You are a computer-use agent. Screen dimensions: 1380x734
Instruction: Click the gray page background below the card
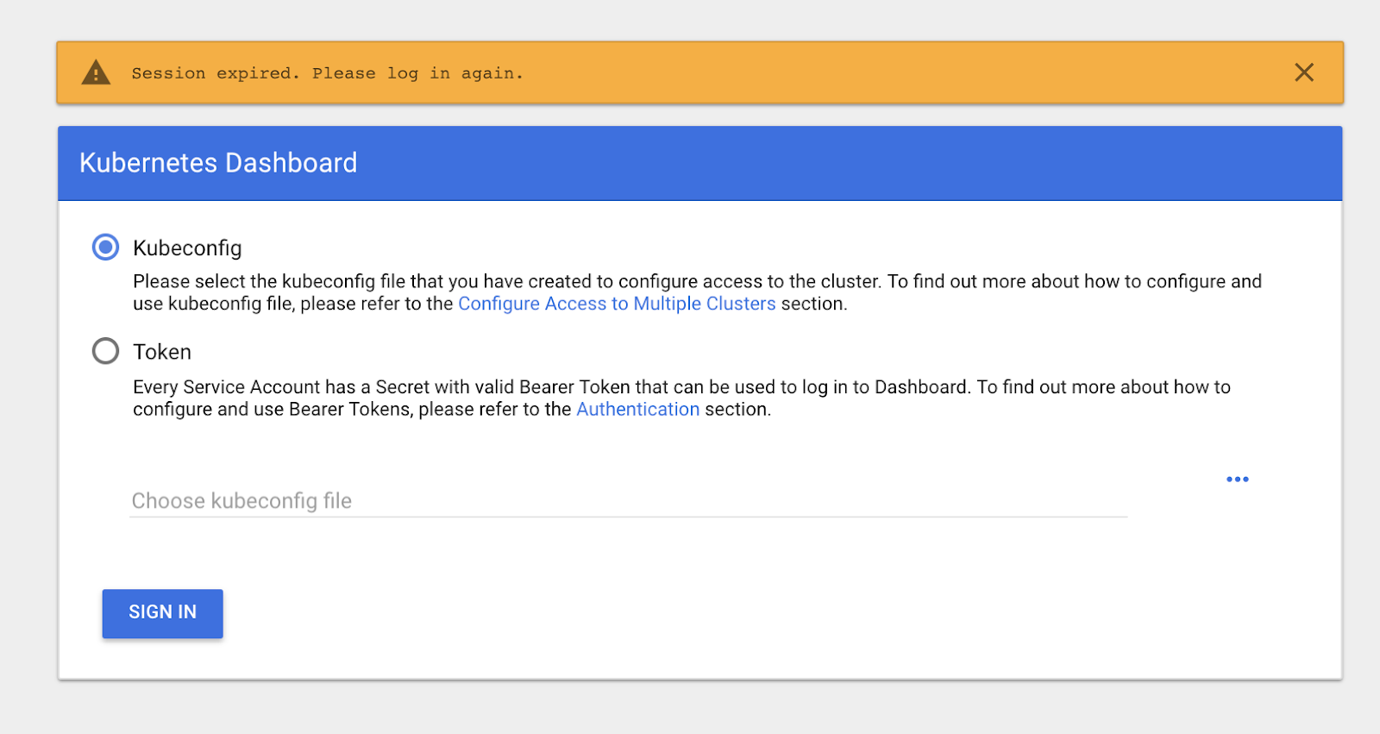coord(690,709)
